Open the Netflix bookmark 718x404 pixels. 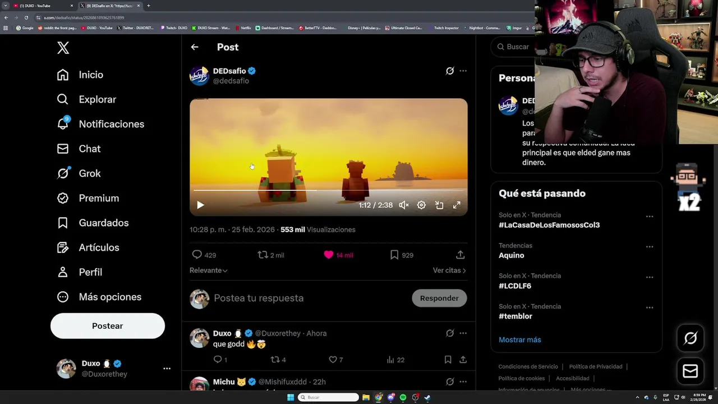pos(243,28)
